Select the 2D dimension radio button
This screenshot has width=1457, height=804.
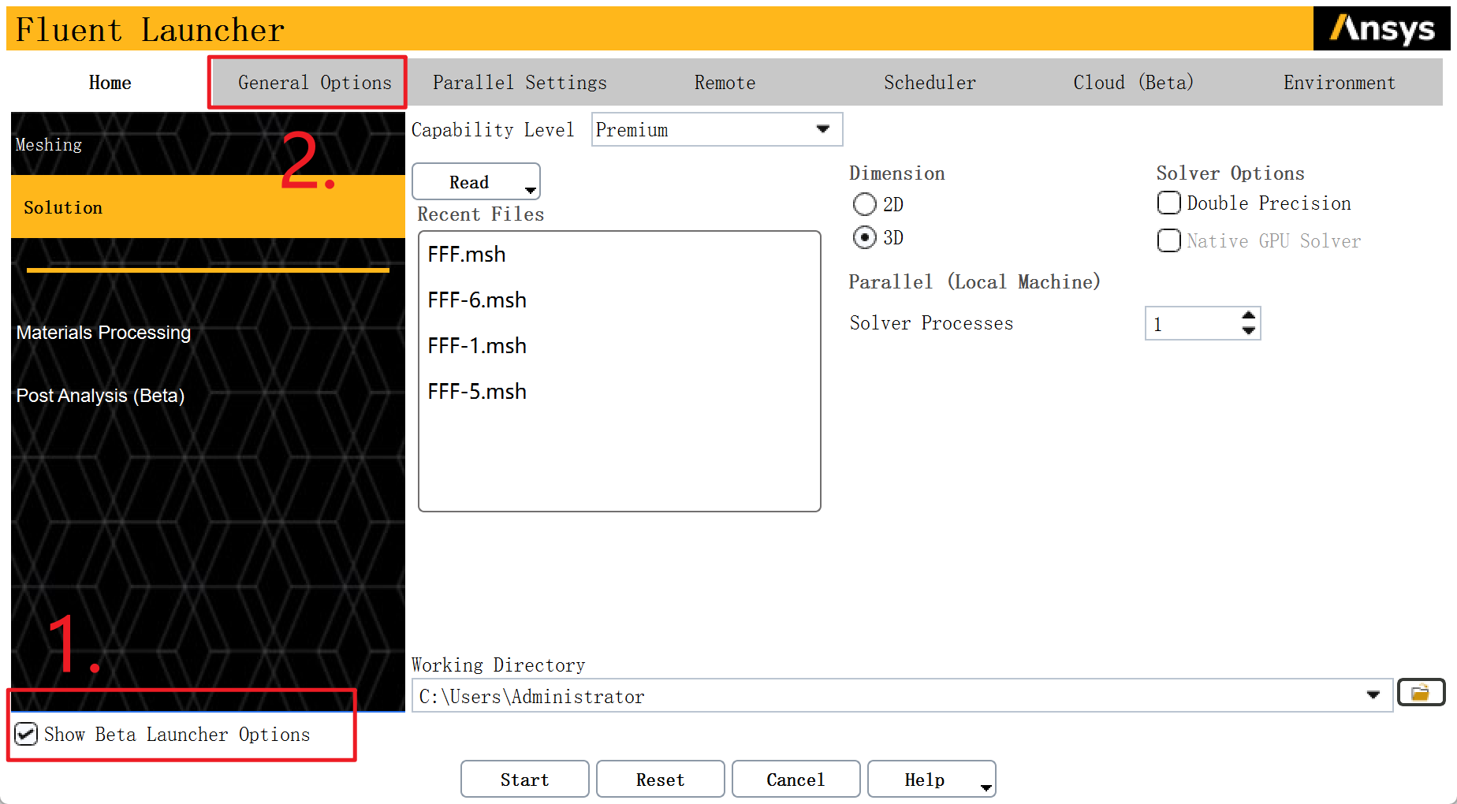tap(865, 204)
